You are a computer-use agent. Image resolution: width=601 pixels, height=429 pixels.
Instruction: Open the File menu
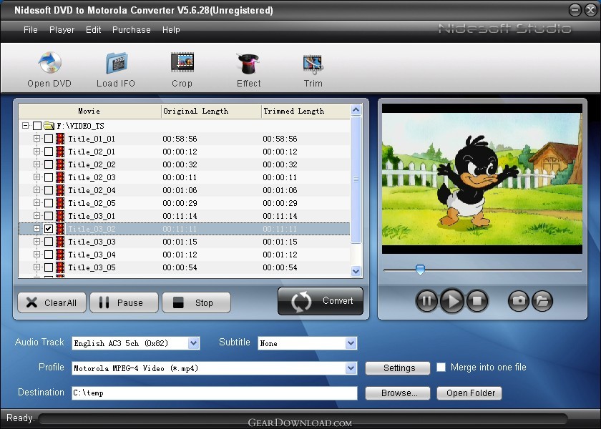coord(31,30)
